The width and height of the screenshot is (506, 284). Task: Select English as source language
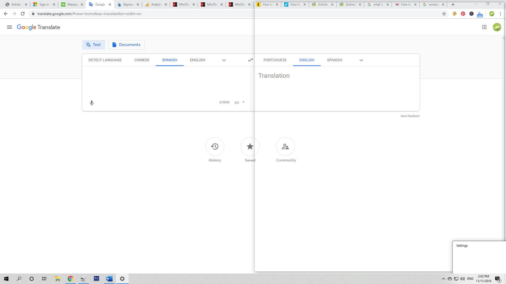[197, 60]
